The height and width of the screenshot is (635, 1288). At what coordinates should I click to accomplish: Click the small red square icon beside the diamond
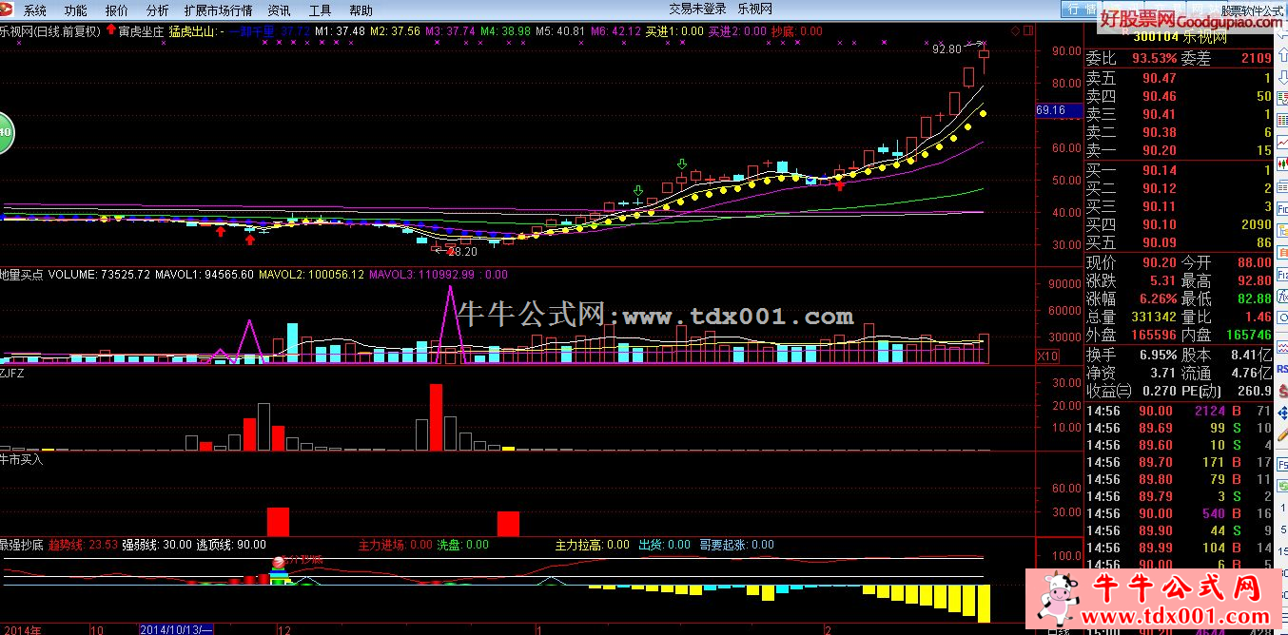click(1027, 31)
